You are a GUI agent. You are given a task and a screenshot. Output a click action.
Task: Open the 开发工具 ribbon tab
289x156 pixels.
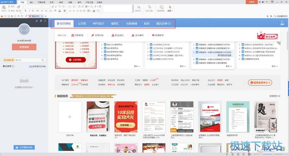(89, 2)
